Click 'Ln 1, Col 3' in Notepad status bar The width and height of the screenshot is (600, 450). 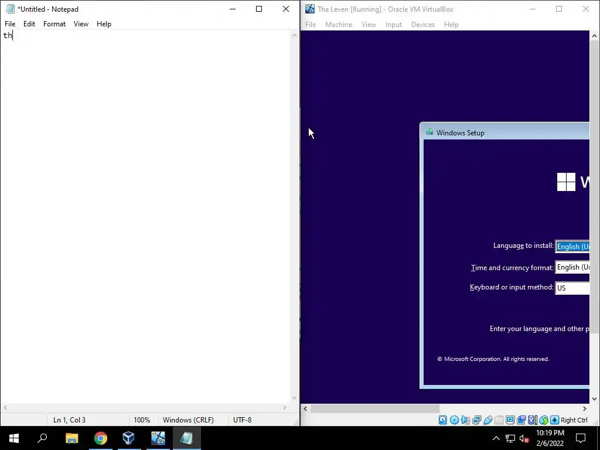tap(69, 420)
